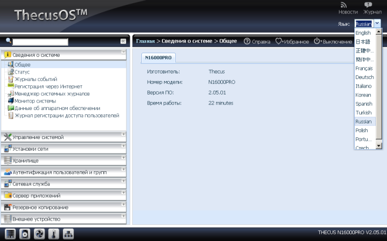Open the disk status icon in the bottom bar

[x=25, y=234]
